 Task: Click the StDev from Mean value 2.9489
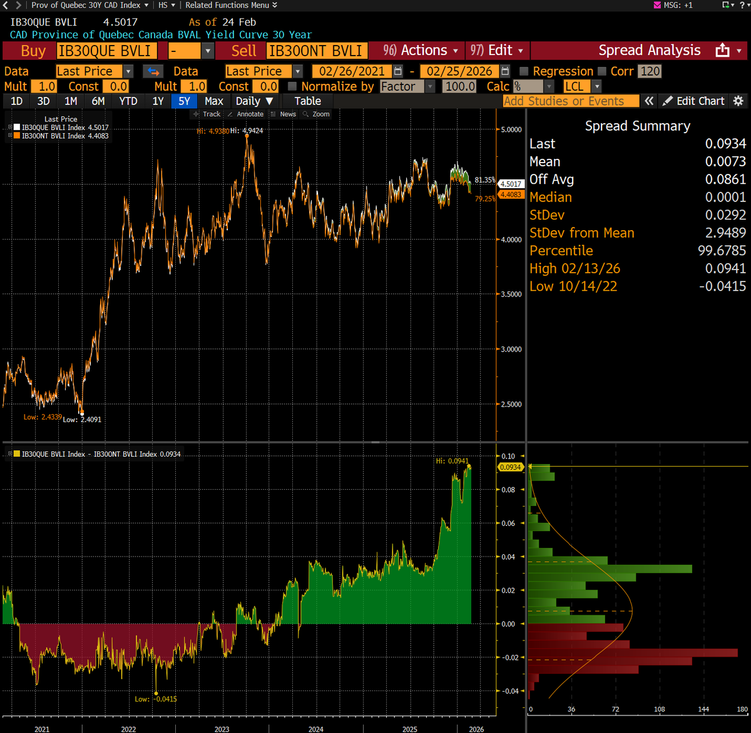coord(725,233)
